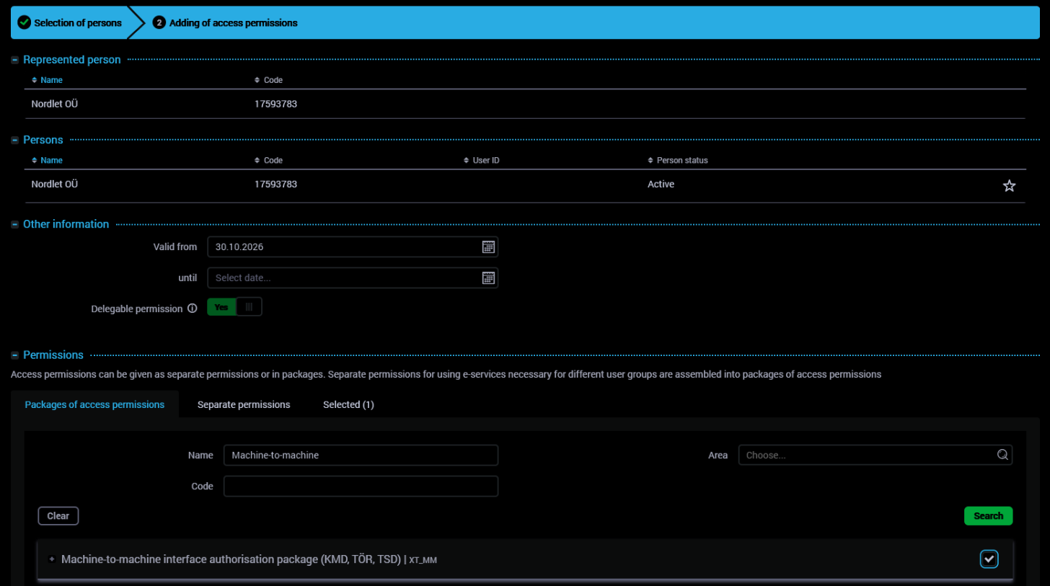Screen dimensions: 1050x586
Task: Click the Code search input field
Action: click(x=361, y=486)
